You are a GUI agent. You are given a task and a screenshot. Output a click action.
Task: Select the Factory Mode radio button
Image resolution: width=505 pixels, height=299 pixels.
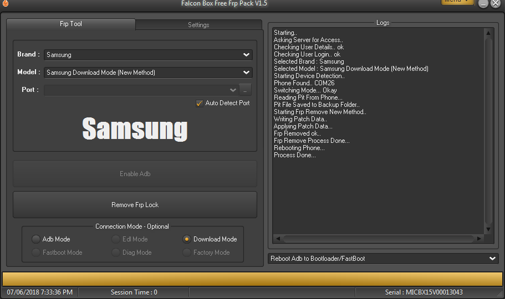pyautogui.click(x=186, y=252)
